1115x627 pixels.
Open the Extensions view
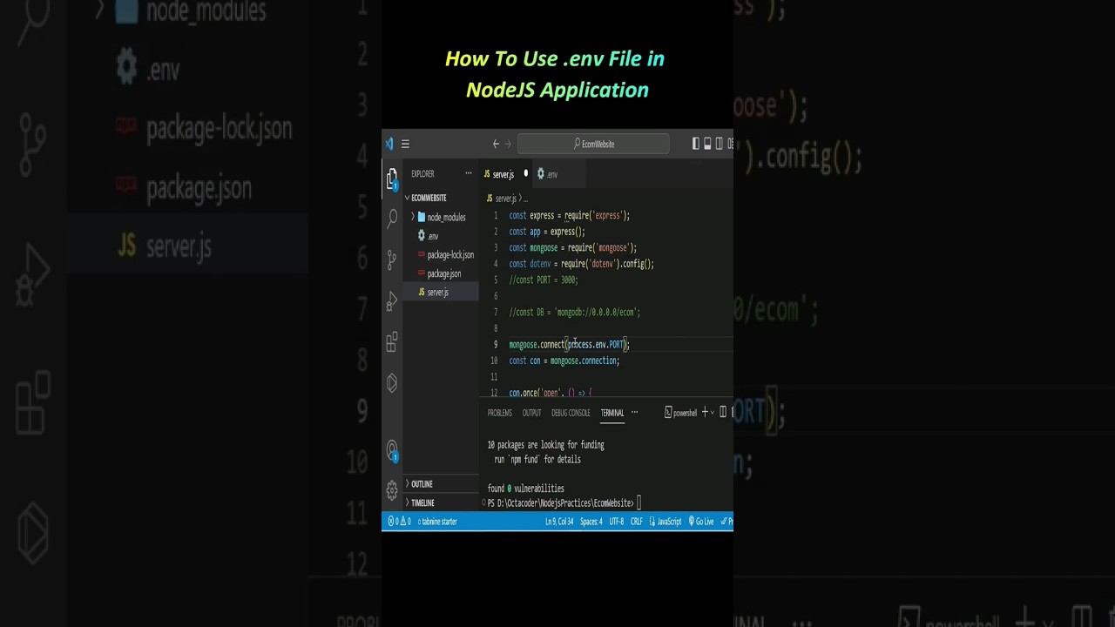(x=392, y=341)
